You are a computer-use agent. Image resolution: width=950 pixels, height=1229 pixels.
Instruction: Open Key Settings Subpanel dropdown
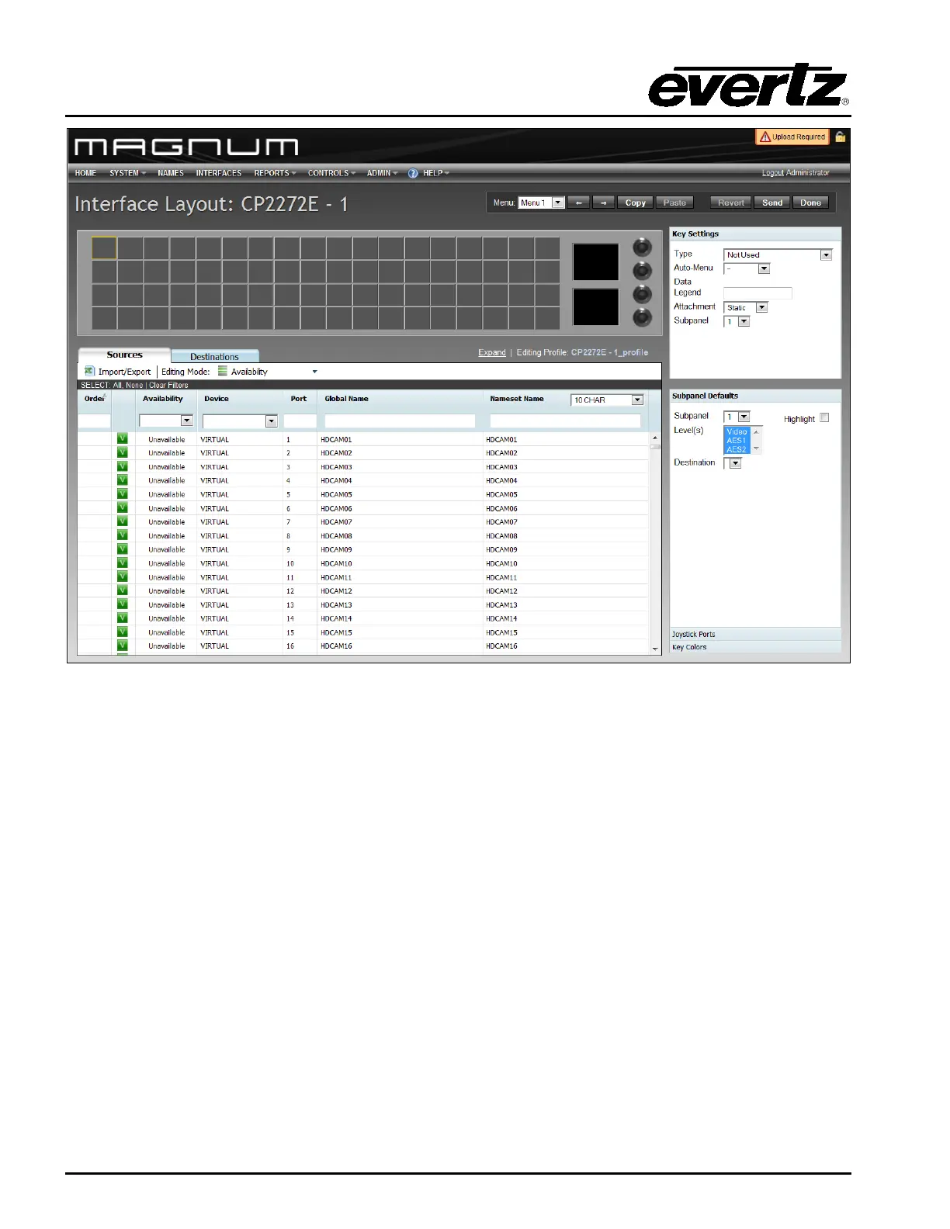click(737, 321)
